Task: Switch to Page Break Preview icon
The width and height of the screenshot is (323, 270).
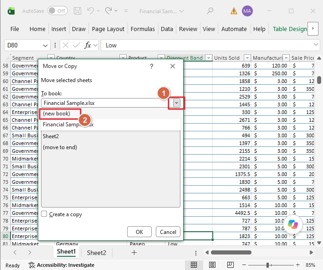Action: (230, 265)
